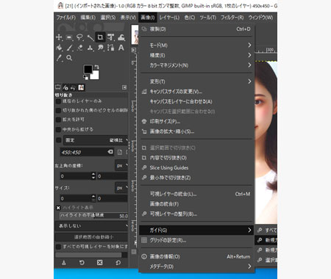Clear the 450:450 aspect ratio field

110,152
